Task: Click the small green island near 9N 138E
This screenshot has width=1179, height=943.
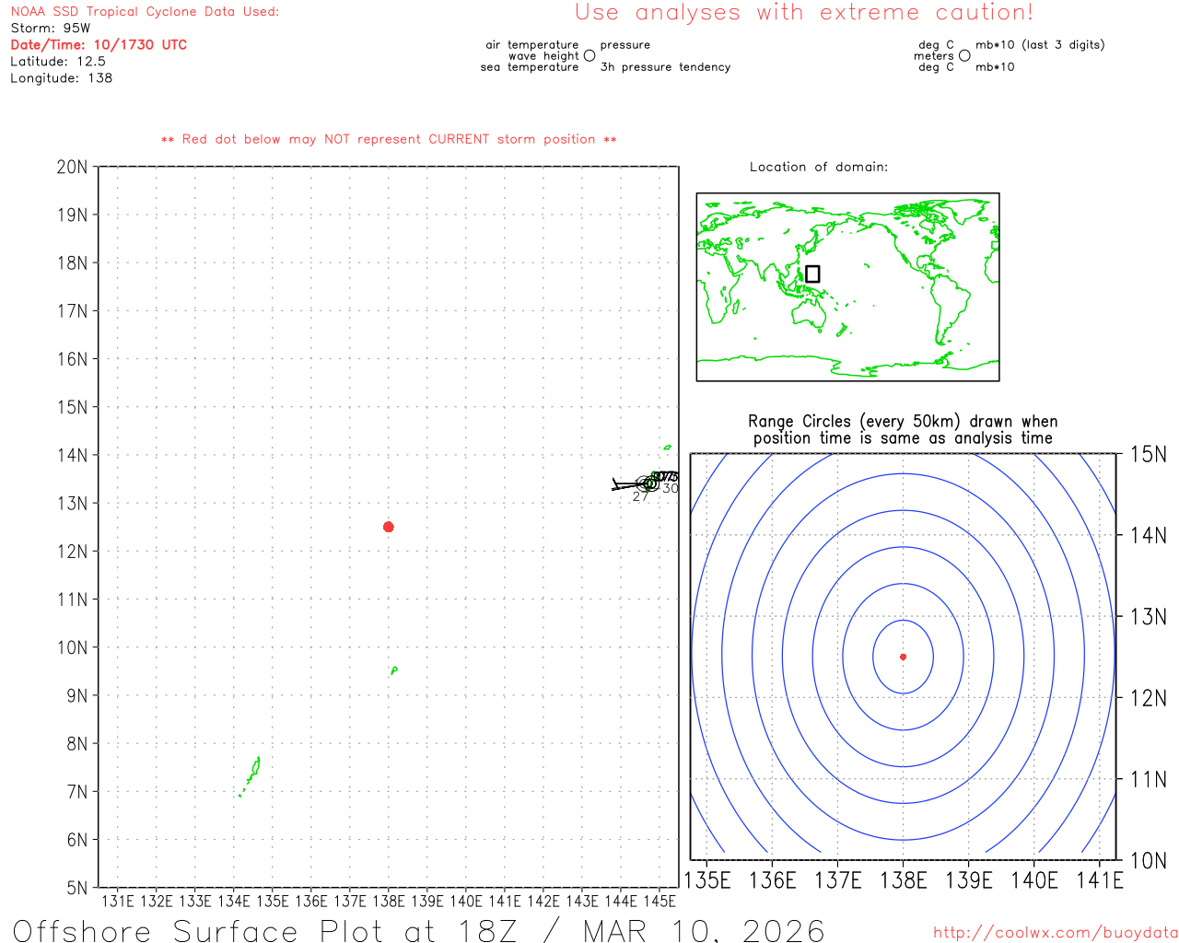Action: pos(394,670)
